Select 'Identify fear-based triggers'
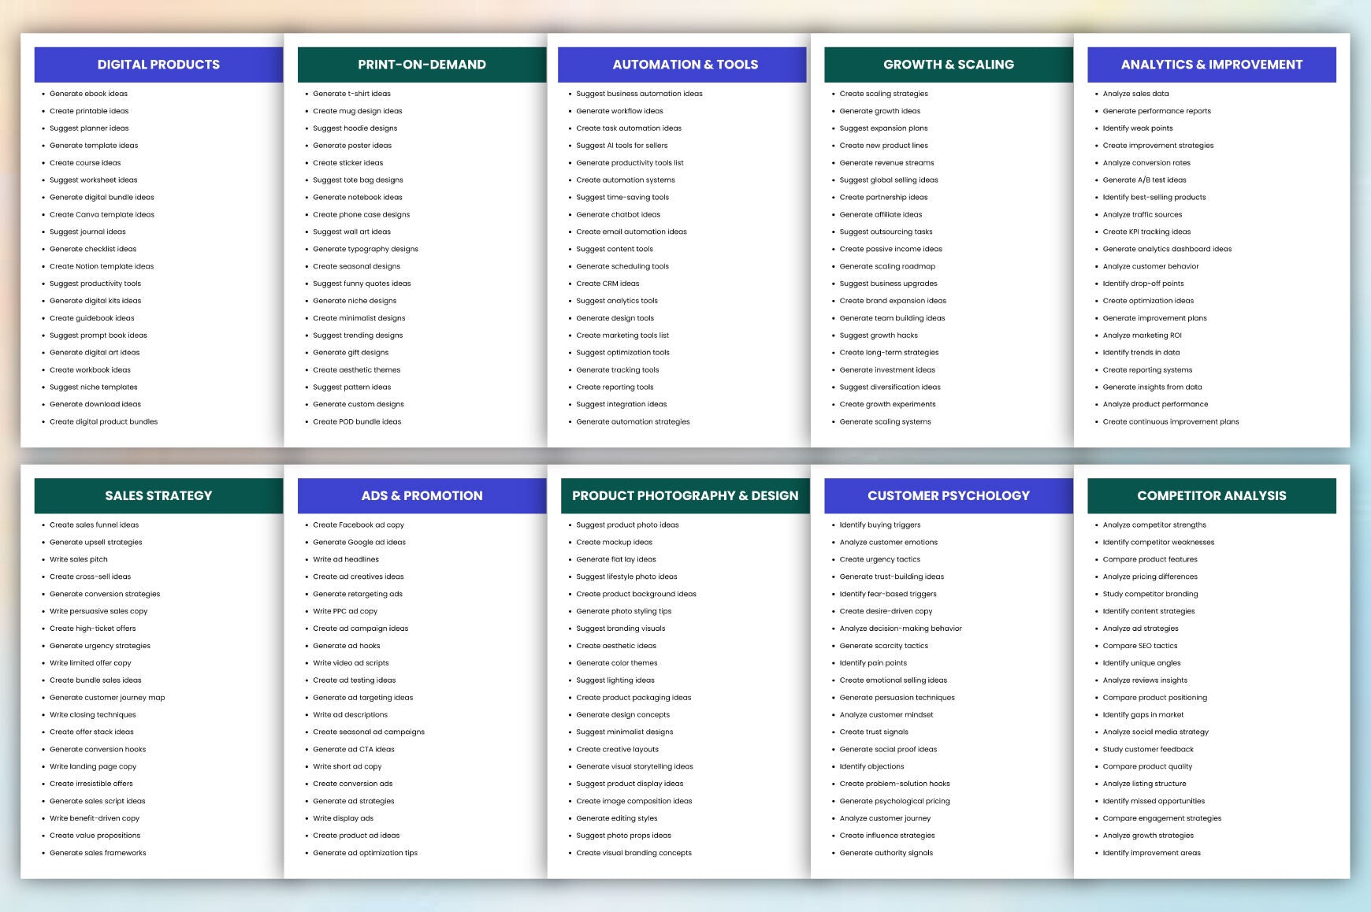Viewport: 1371px width, 912px height. click(x=888, y=594)
